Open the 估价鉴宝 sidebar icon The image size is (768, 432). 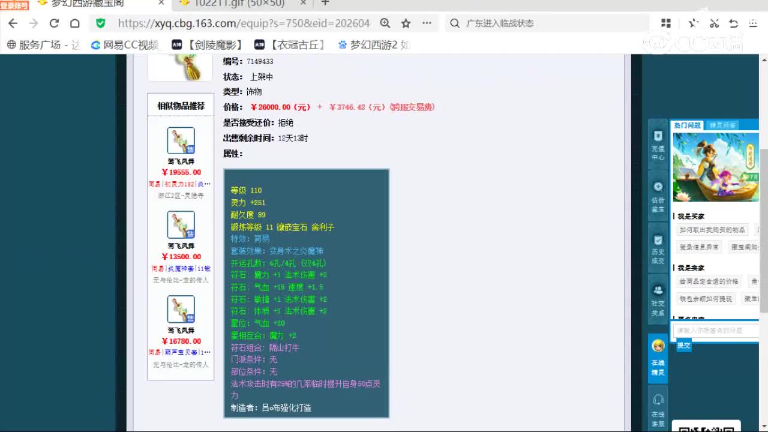(x=658, y=196)
